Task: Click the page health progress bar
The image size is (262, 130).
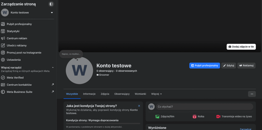Action: coord(103,124)
